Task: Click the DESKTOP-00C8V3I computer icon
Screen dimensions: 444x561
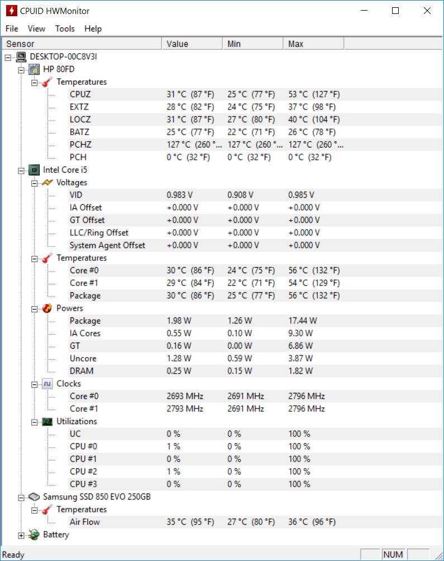Action: tap(21, 56)
